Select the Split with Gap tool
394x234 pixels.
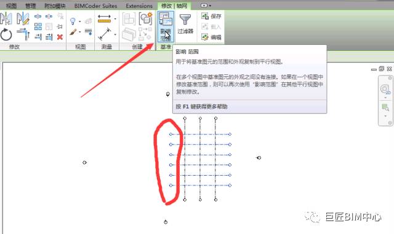pos(49,17)
